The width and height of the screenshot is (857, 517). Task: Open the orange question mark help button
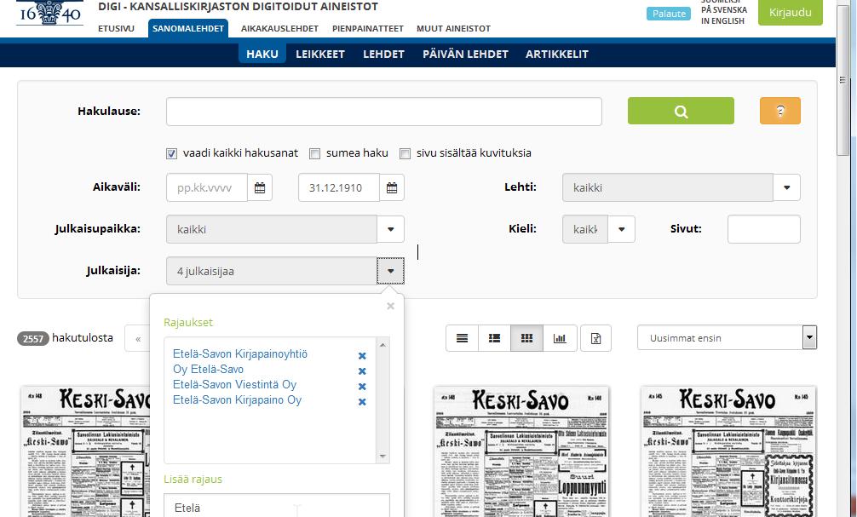(780, 111)
